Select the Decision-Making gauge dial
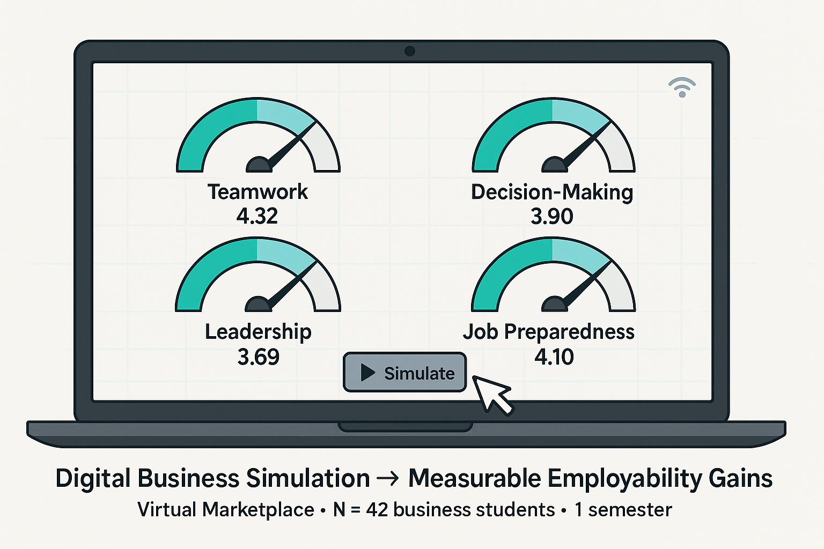Screen dimensions: 824x549 (x=554, y=137)
